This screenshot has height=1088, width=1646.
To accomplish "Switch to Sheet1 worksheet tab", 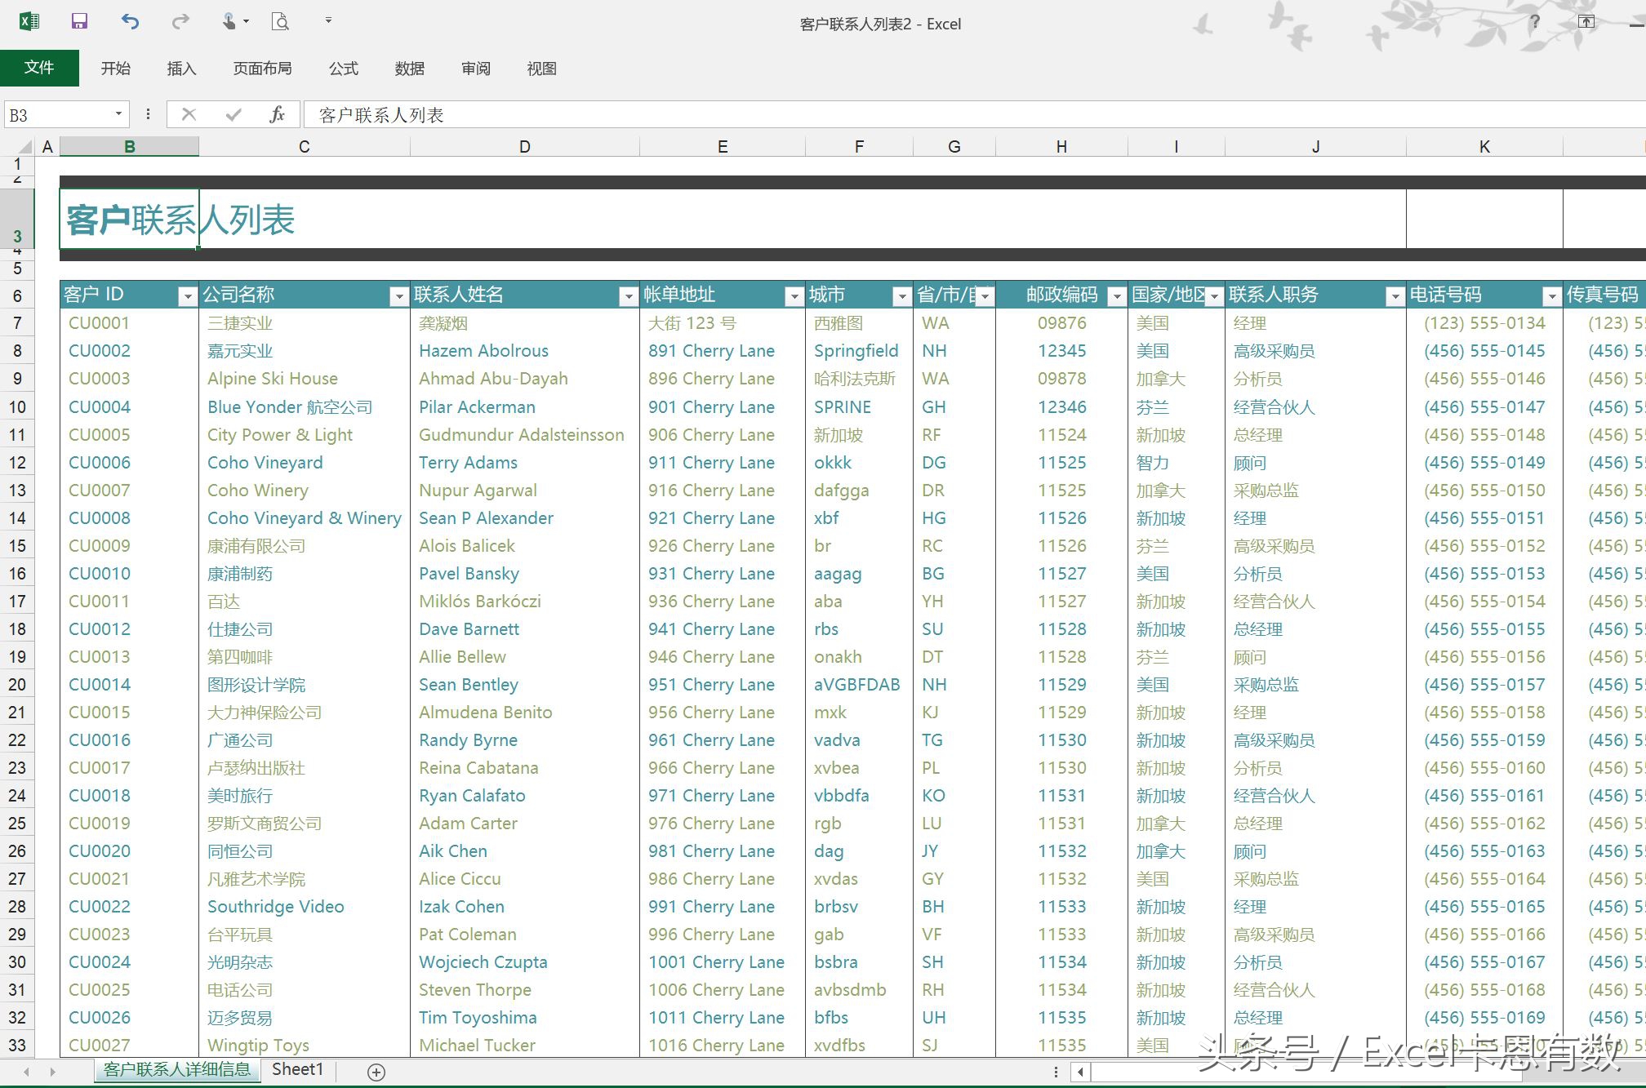I will pyautogui.click(x=297, y=1069).
